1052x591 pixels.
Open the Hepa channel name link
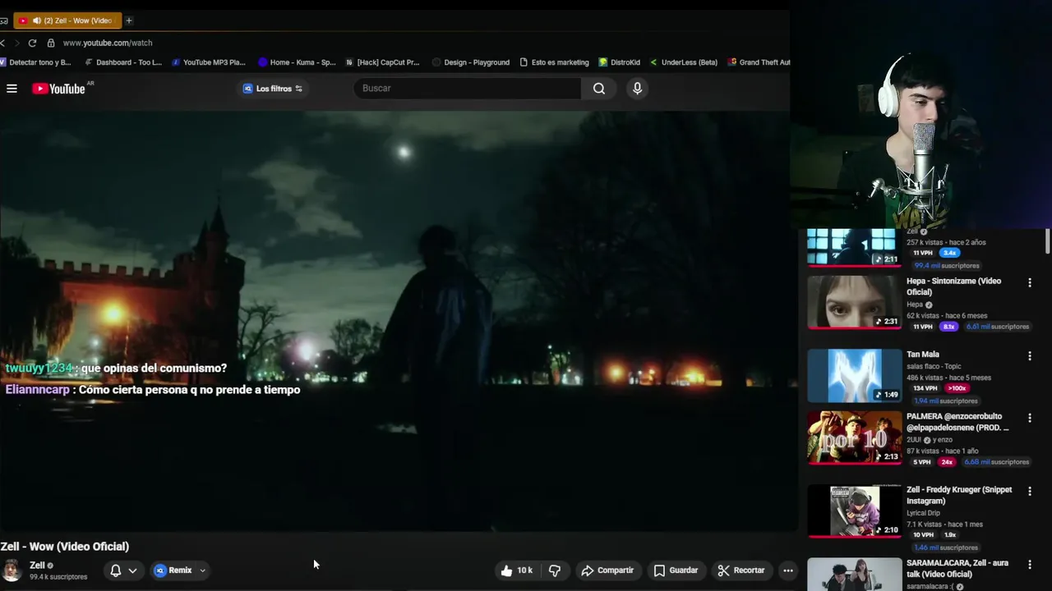click(915, 305)
